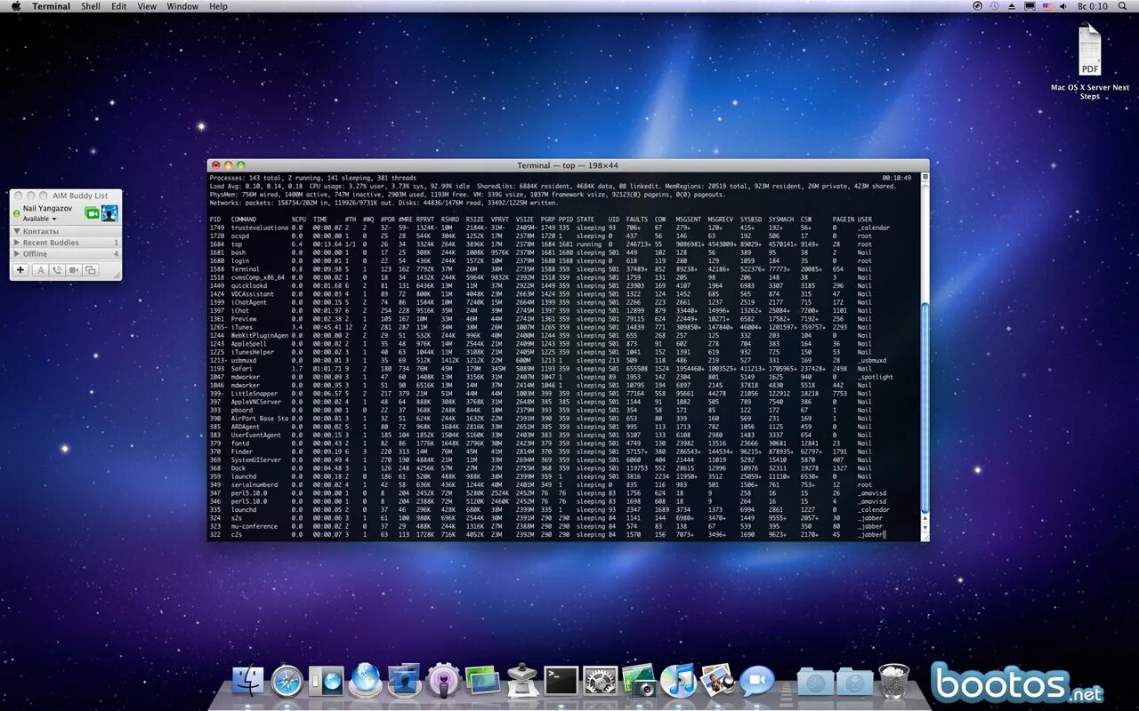The image size is (1139, 711).
Task: Open Server Preferences in the Dock
Action: click(x=326, y=682)
